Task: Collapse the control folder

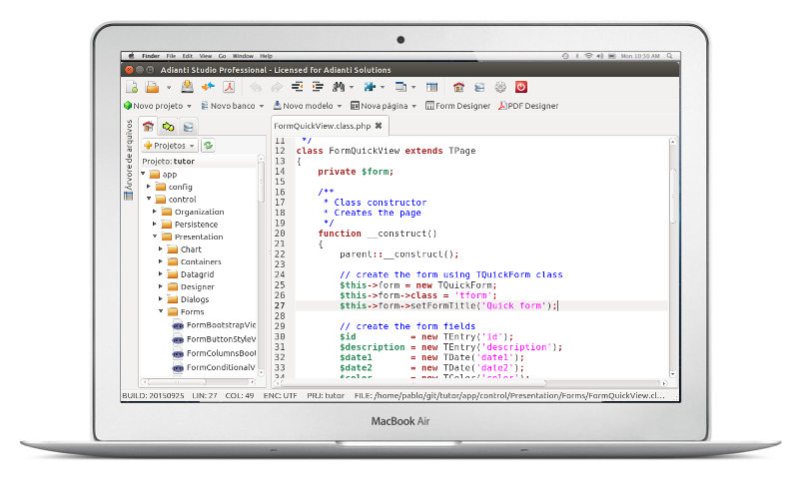Action: point(149,199)
